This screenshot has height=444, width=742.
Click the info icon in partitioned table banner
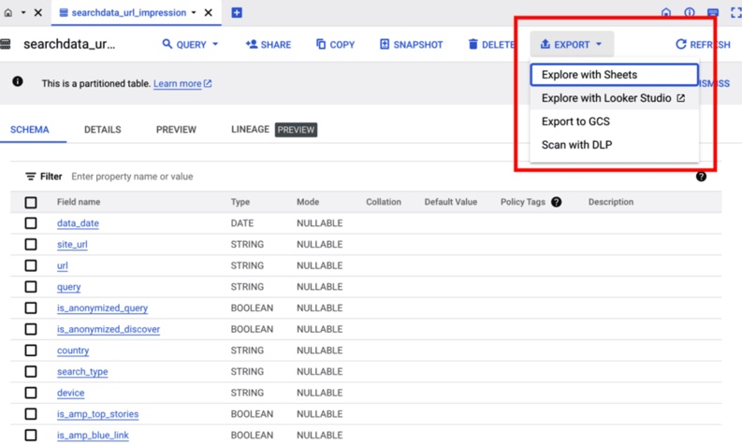point(18,82)
